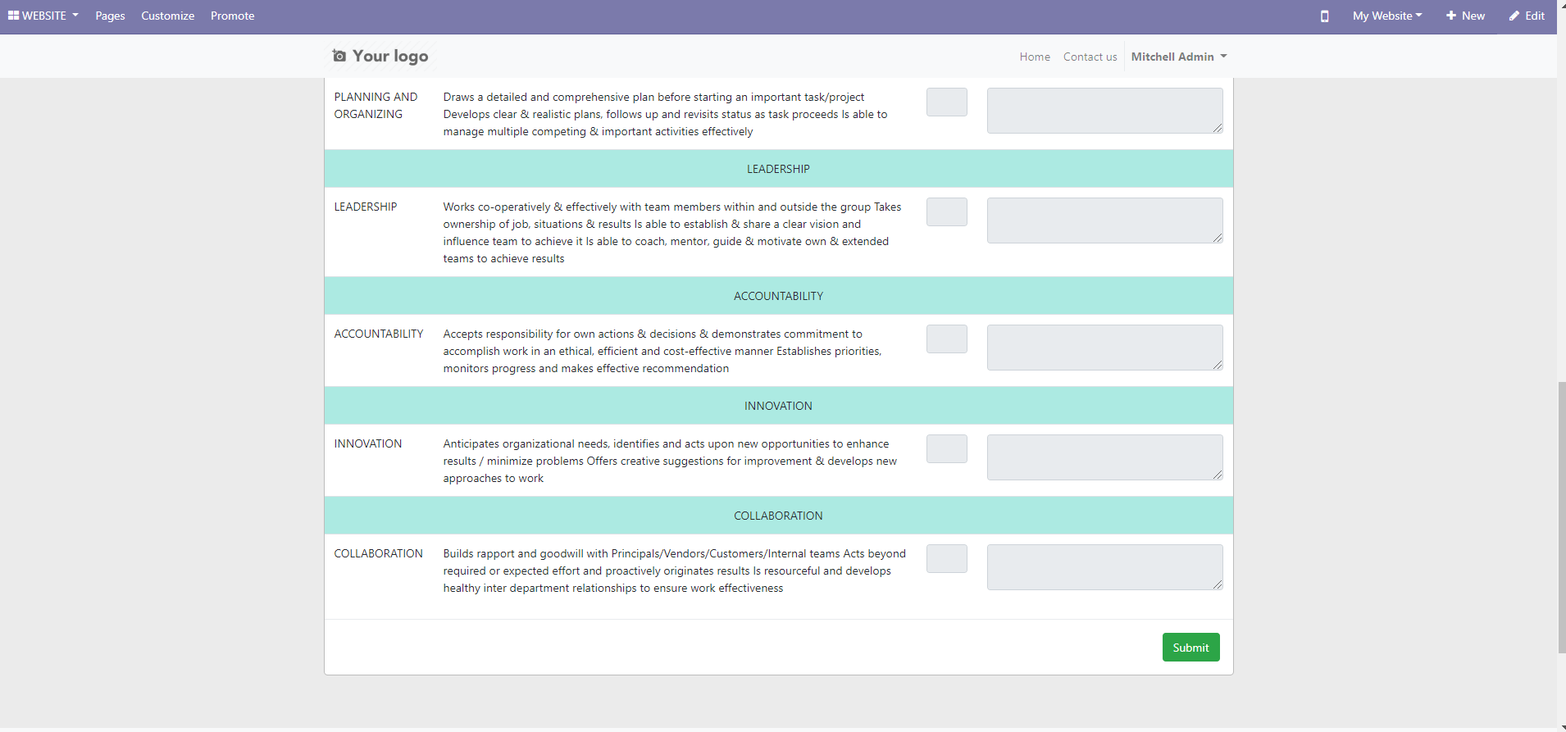Screen dimensions: 1566x732
Task: Click the Planning and Organizing score box
Action: 946,102
